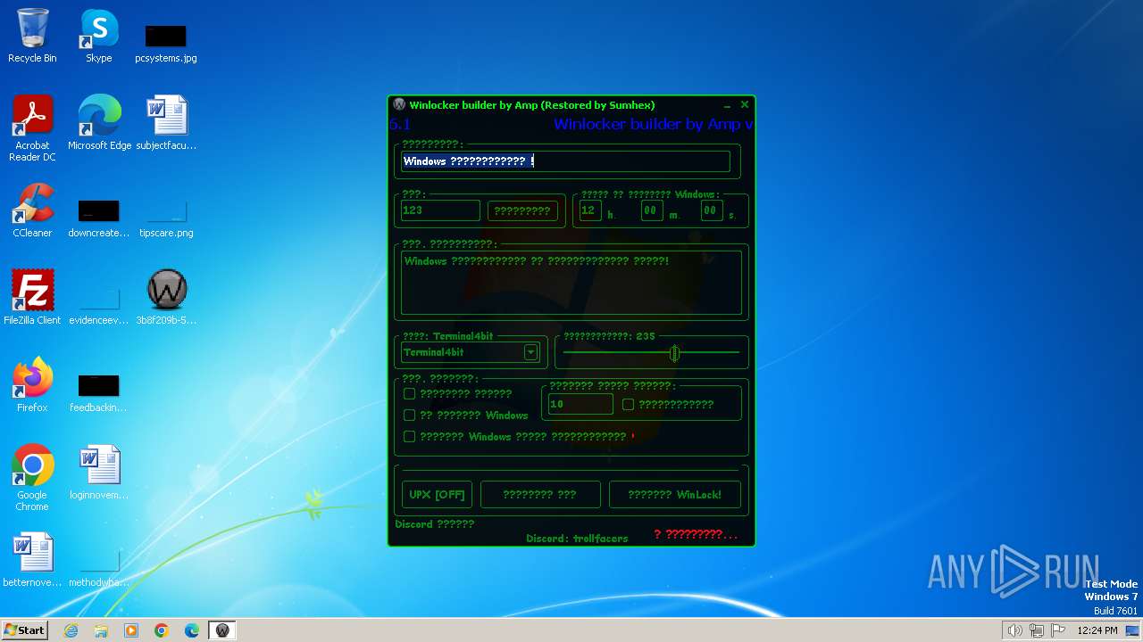Click the title input field with 'Windows' text
Image resolution: width=1143 pixels, height=642 pixels.
(565, 161)
